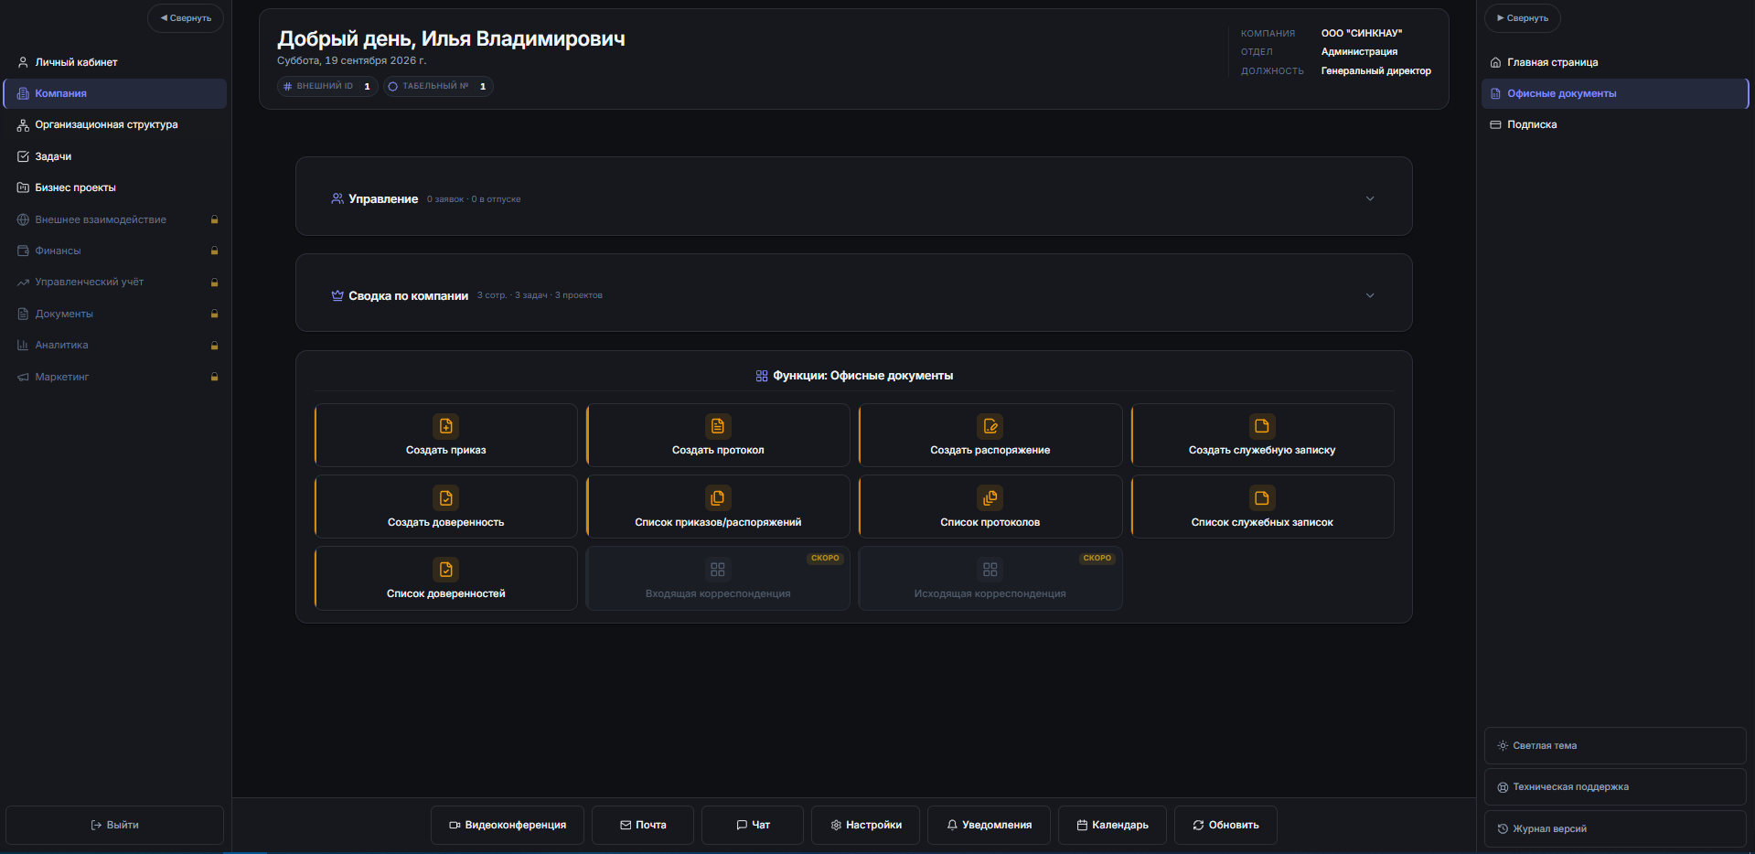Click the Создать доверенность icon
Viewport: 1755px width, 854px height.
pos(445,498)
